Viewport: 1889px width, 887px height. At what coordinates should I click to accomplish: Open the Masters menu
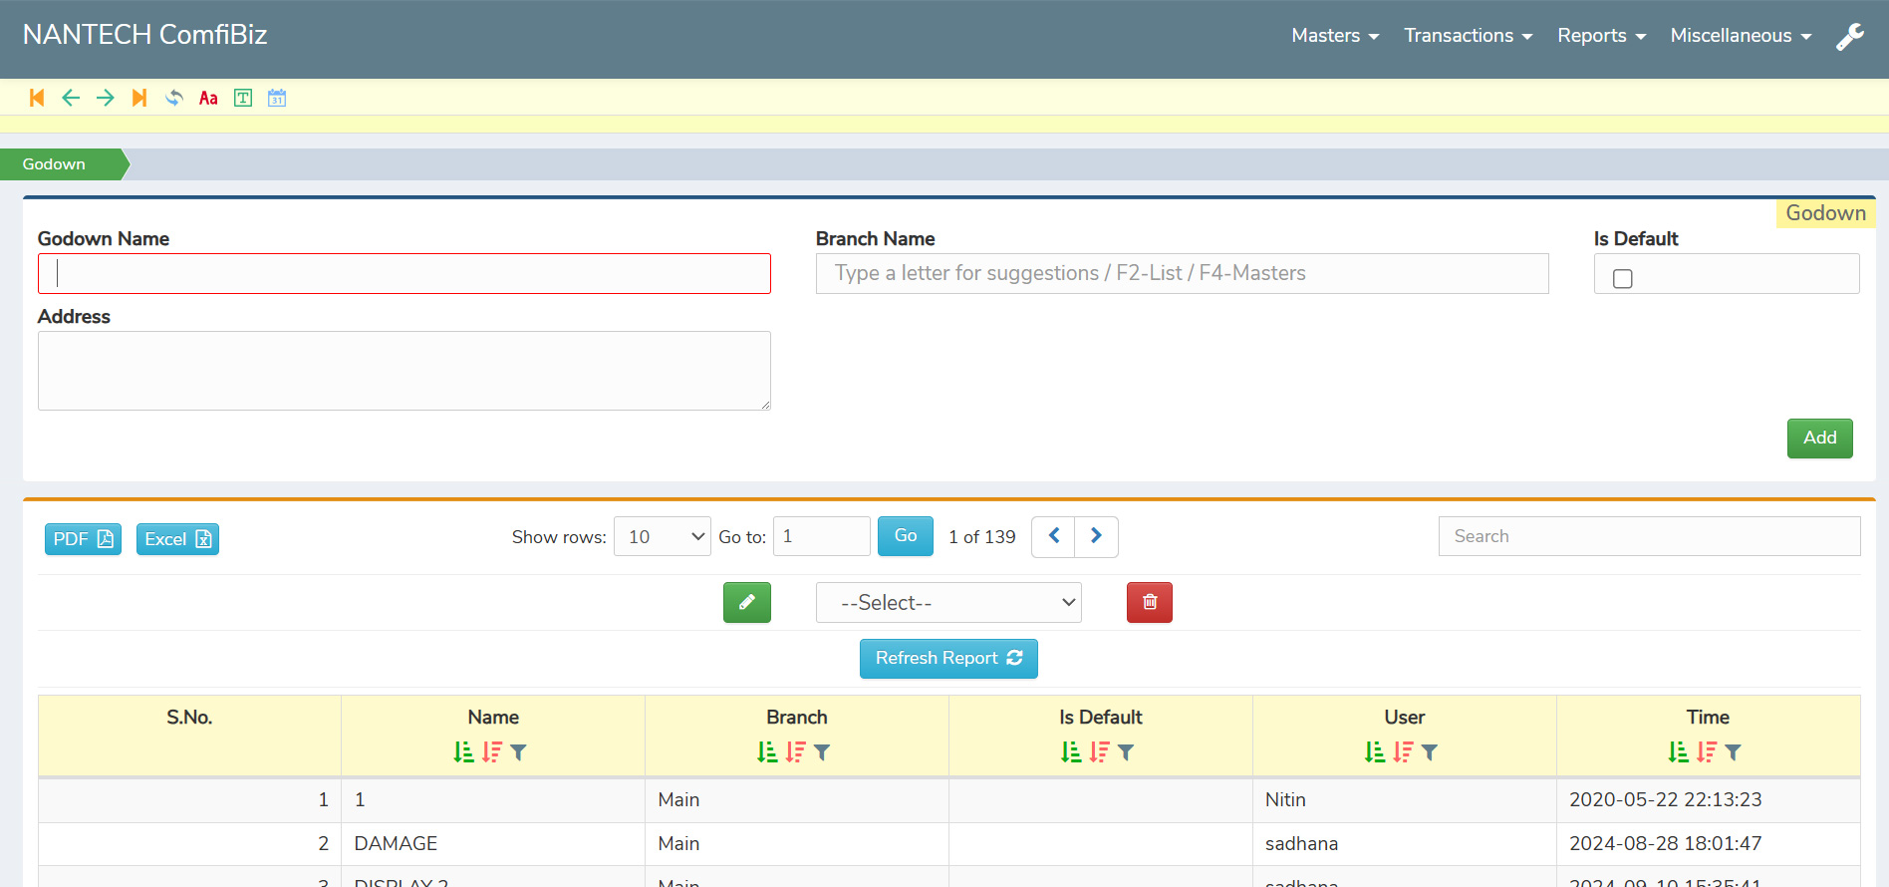1334,36
